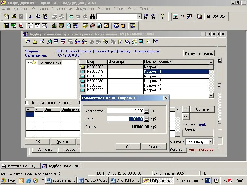This screenshot has width=247, height=185.
Task: Click the chart report icon
Action: [107, 26]
